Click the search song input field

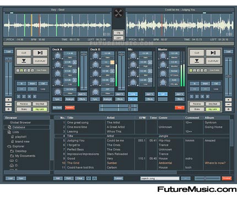[x=160, y=179]
